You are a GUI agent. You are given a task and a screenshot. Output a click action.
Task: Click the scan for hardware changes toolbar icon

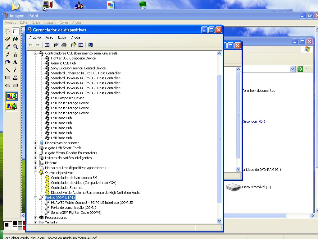click(x=90, y=45)
